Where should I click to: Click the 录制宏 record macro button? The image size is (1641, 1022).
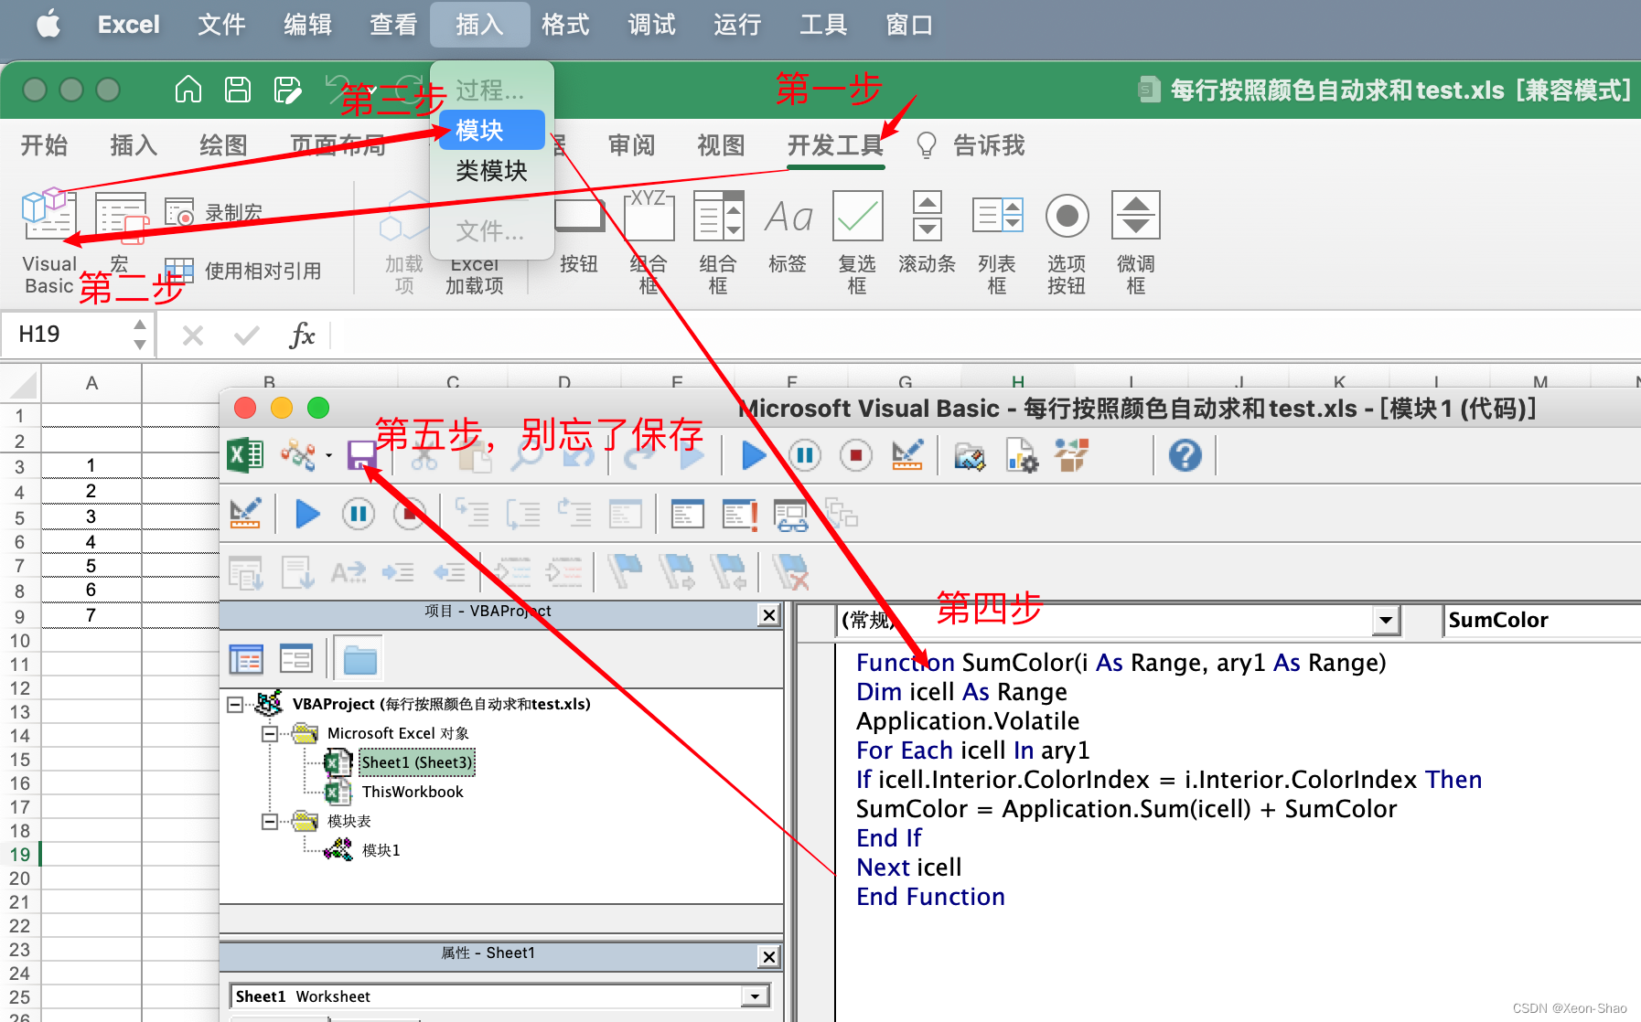pos(214,213)
